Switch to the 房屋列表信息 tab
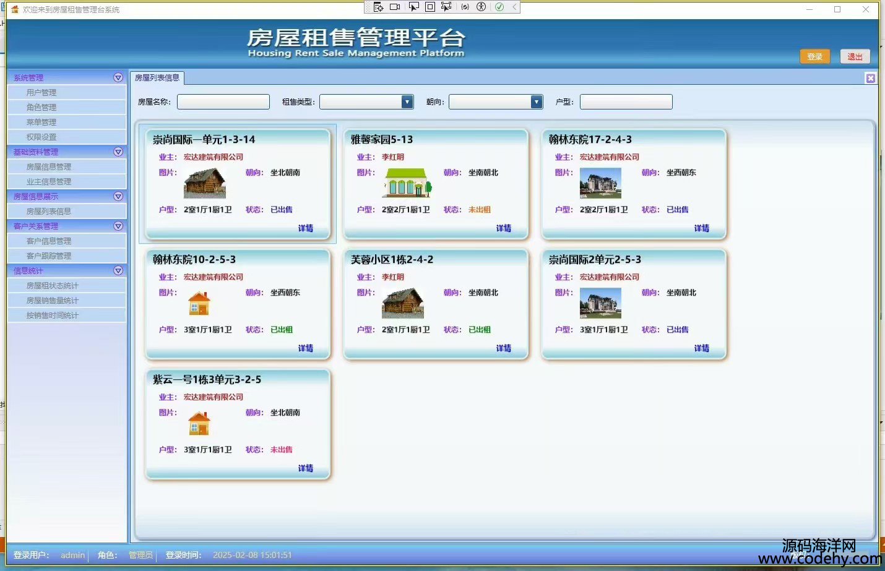Image resolution: width=885 pixels, height=571 pixels. (157, 78)
